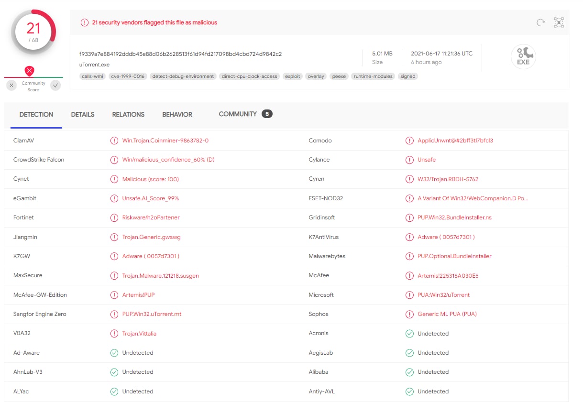Click Artemis!225315A030E5 result

pyautogui.click(x=448, y=276)
